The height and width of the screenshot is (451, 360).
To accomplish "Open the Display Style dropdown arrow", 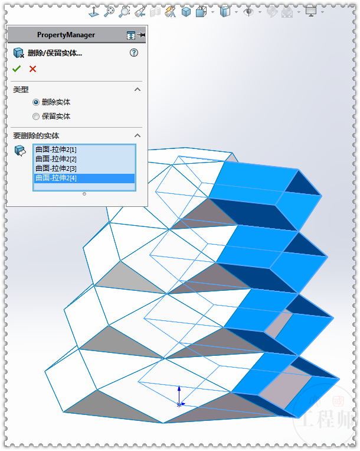I will click(x=236, y=12).
